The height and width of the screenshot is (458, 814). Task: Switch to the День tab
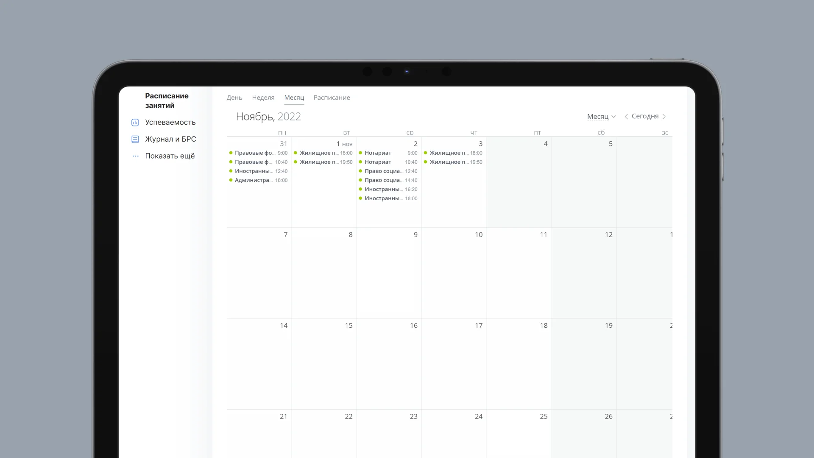point(234,98)
